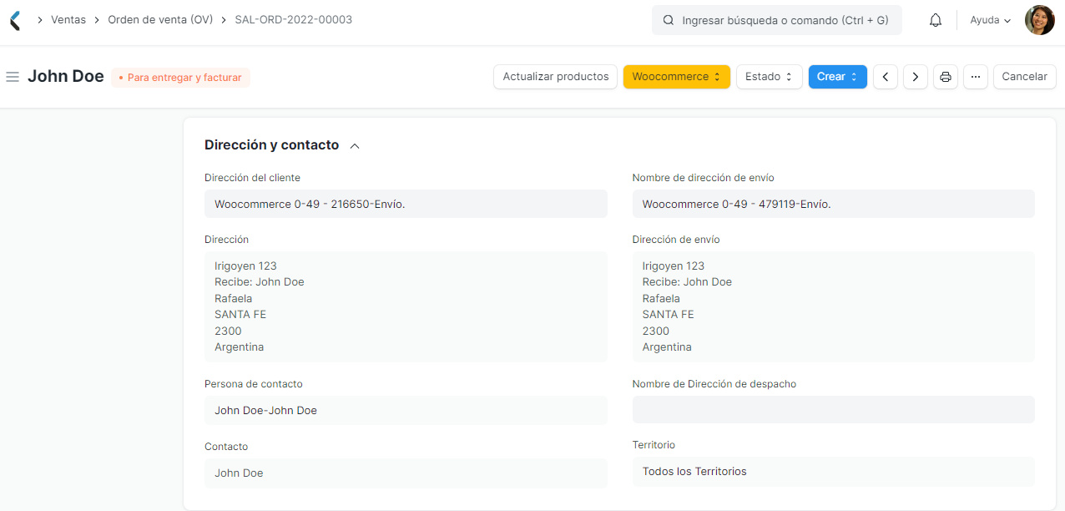Expand the Crear dropdown
This screenshot has width=1065, height=511.
(x=837, y=76)
